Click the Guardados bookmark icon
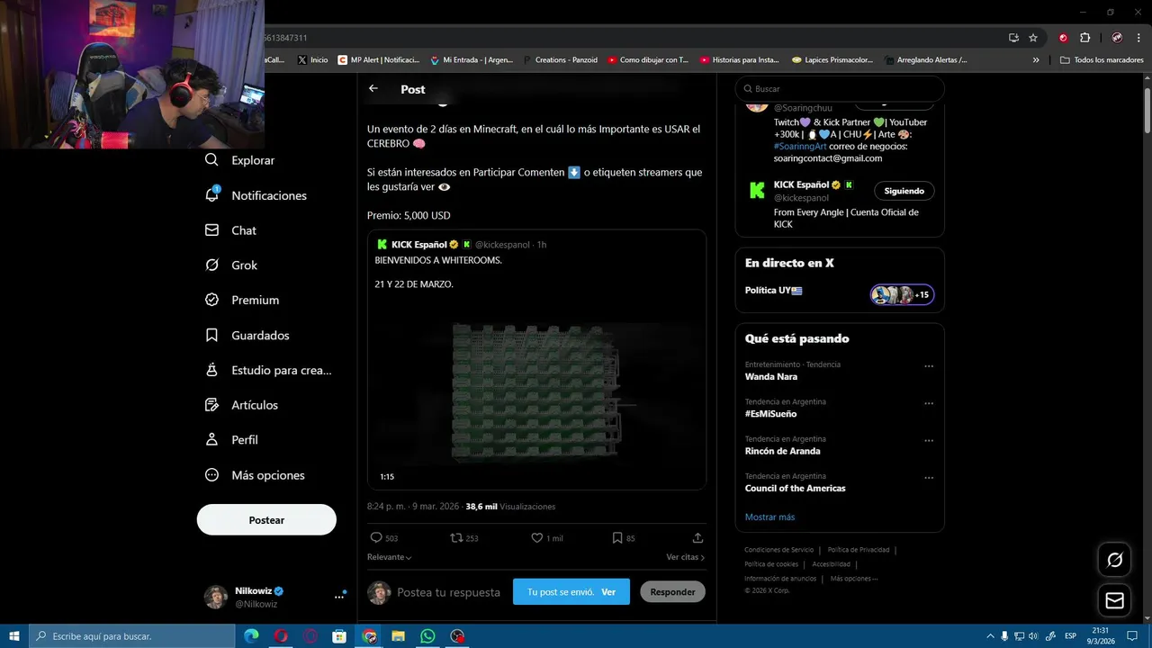This screenshot has height=648, width=1152. [211, 335]
